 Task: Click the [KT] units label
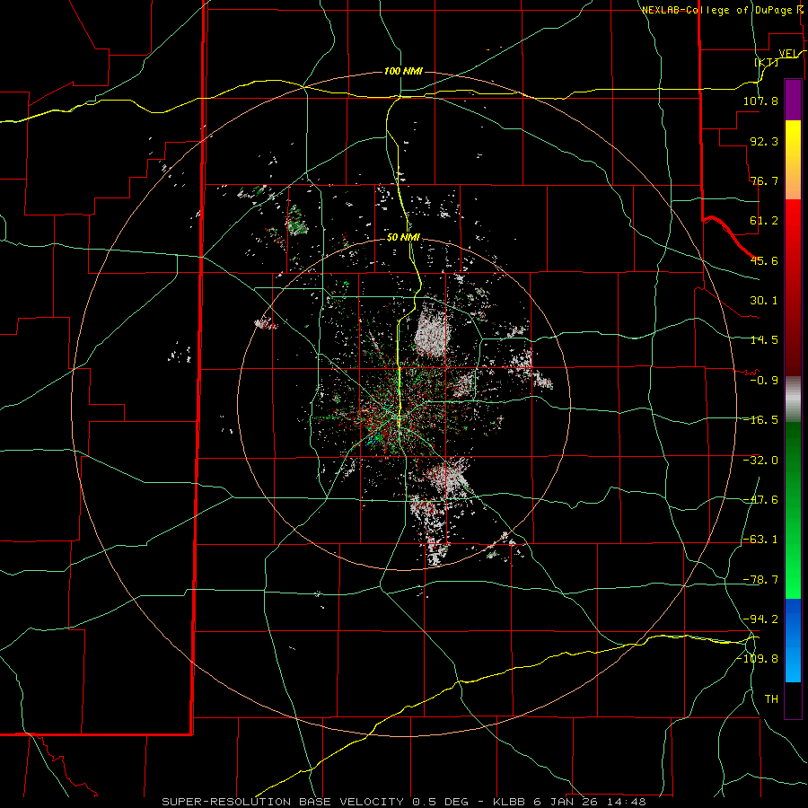coord(767,62)
